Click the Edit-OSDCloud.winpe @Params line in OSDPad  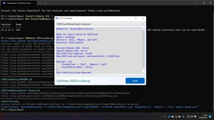click(x=74, y=73)
